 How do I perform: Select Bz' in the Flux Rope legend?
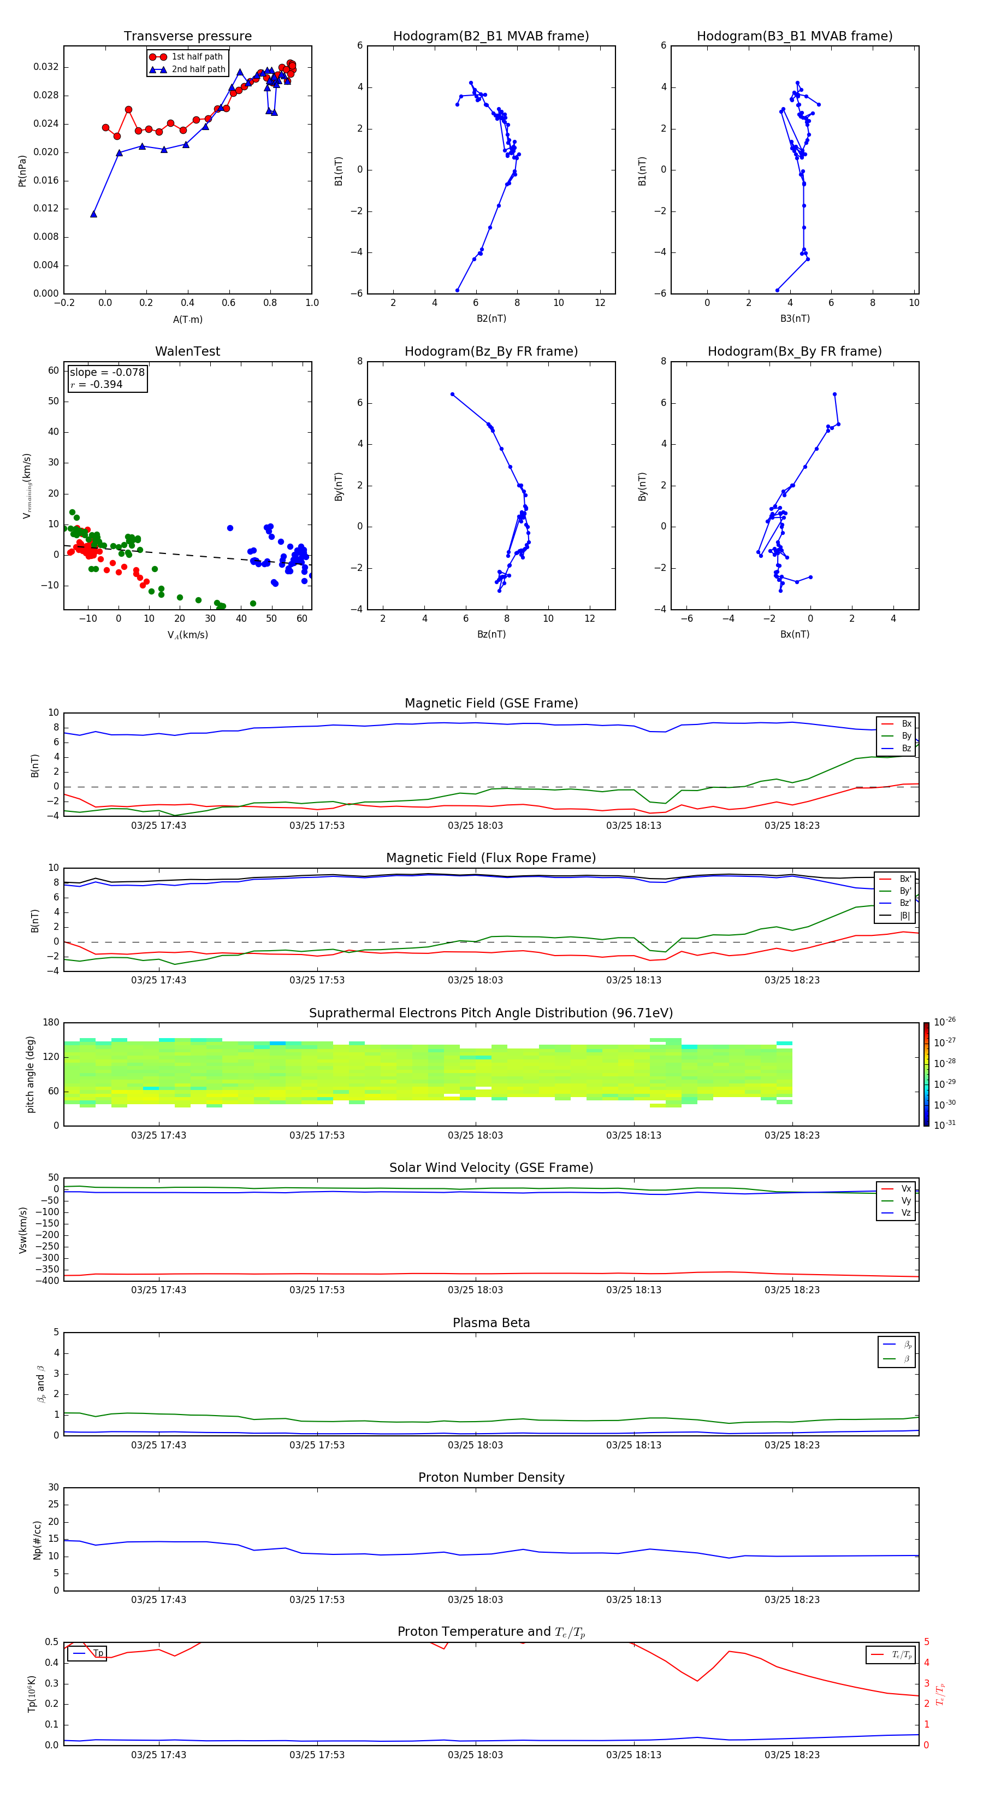pyautogui.click(x=895, y=903)
